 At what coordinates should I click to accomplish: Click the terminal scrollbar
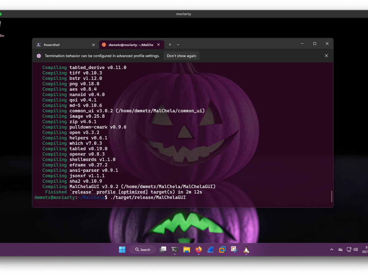coord(331,196)
